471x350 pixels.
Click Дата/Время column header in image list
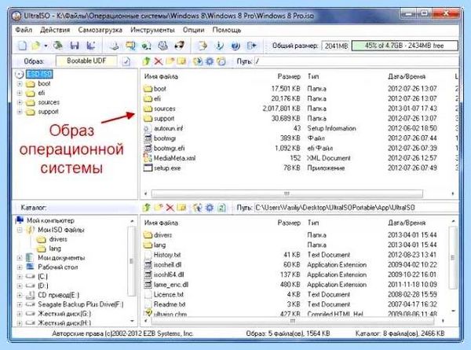click(x=407, y=76)
